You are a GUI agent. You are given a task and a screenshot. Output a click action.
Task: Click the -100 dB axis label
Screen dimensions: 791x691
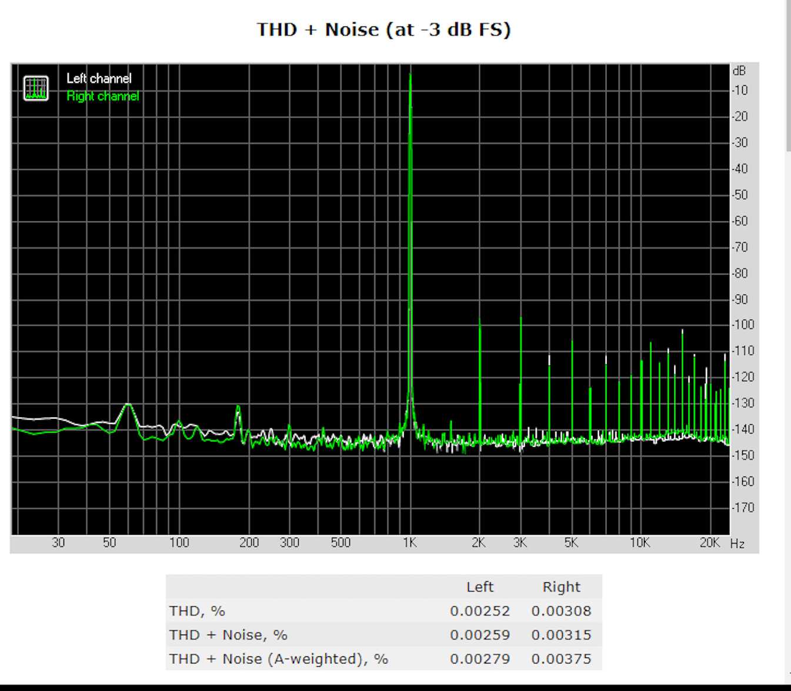pos(742,324)
